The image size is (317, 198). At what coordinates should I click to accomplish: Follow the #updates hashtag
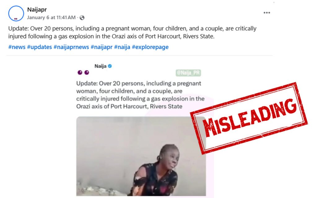tap(39, 47)
